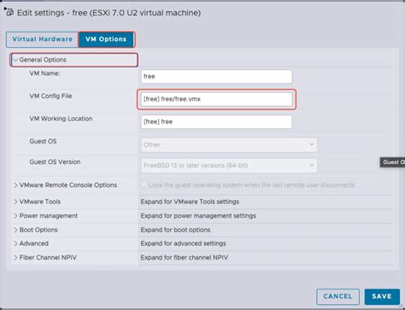Click 'Expand for power management settings' text

198,216
